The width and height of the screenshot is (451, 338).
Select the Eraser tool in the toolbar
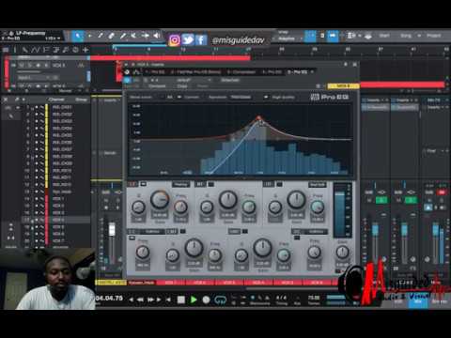[x=112, y=36]
